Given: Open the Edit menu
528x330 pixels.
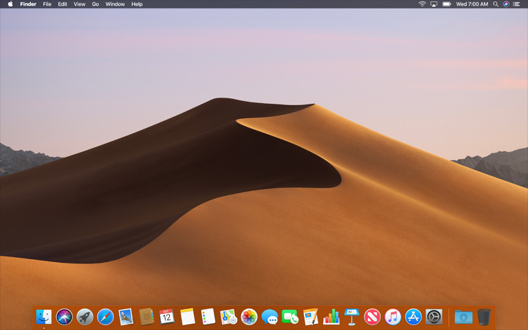Looking at the screenshot, I should click(x=63, y=4).
